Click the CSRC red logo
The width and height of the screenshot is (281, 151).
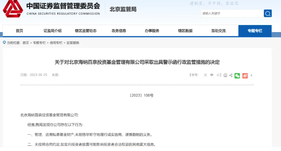(x=13, y=9)
